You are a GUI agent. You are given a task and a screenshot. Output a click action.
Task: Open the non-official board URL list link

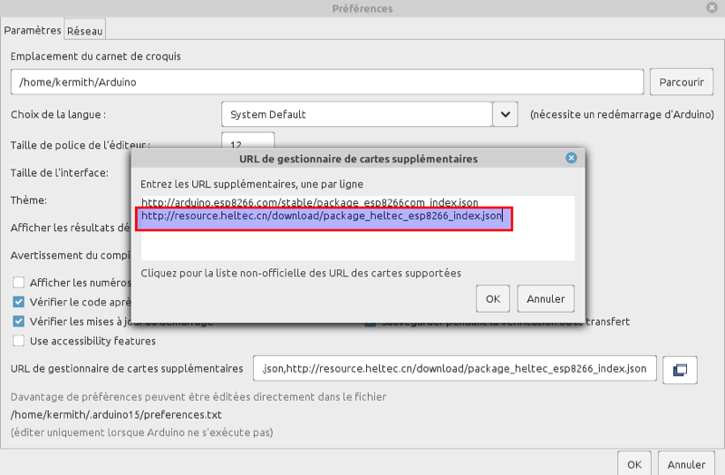[x=301, y=273]
